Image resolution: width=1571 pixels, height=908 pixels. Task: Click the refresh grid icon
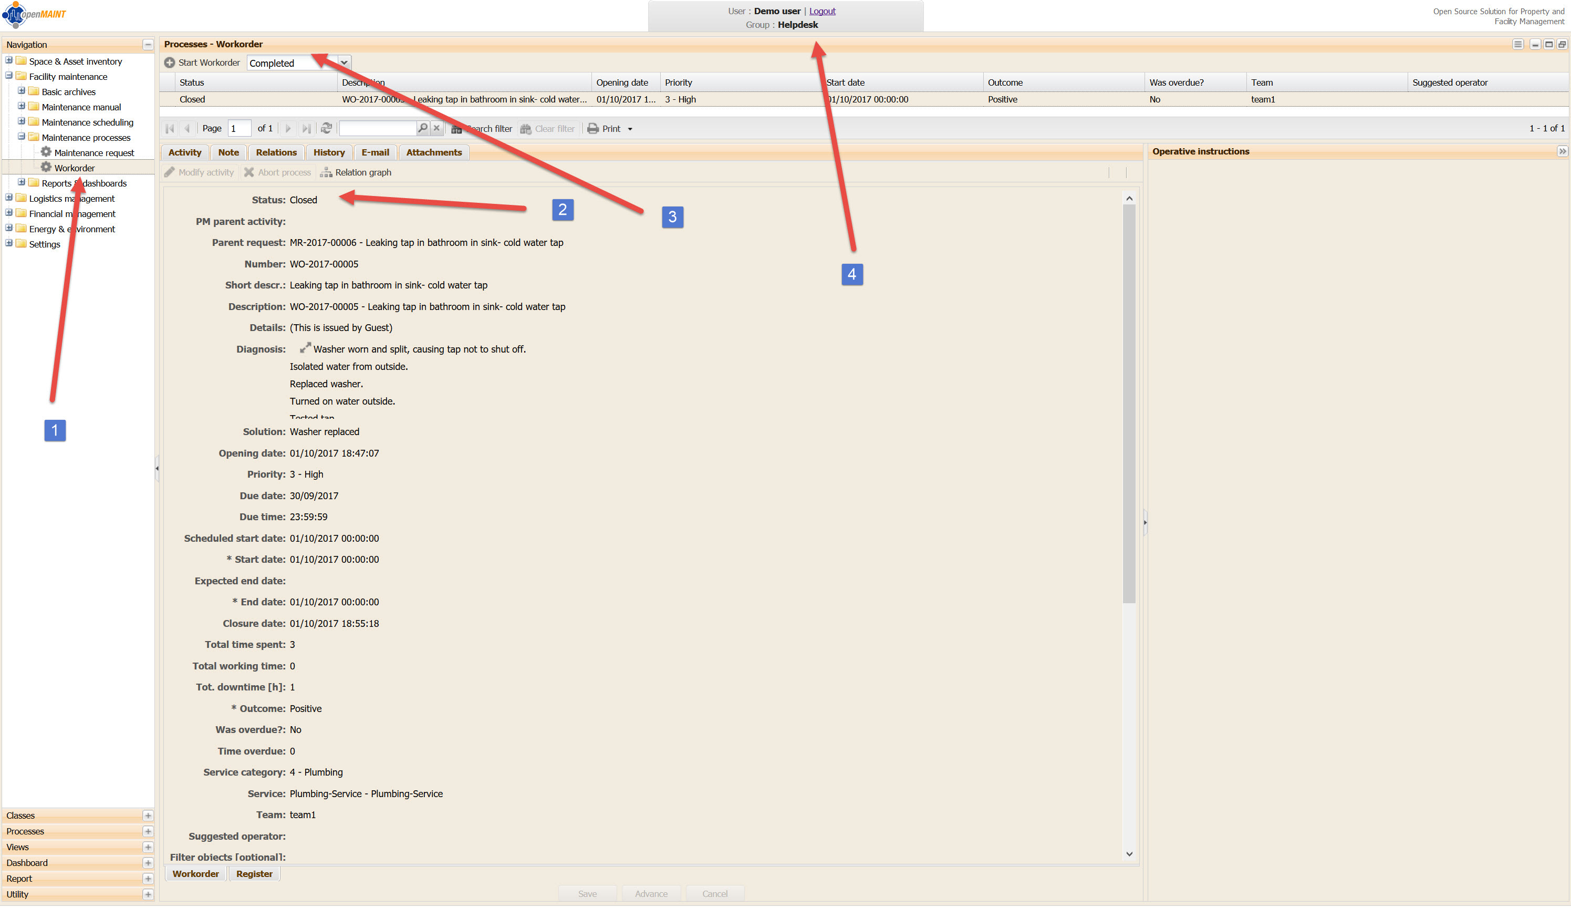[326, 128]
